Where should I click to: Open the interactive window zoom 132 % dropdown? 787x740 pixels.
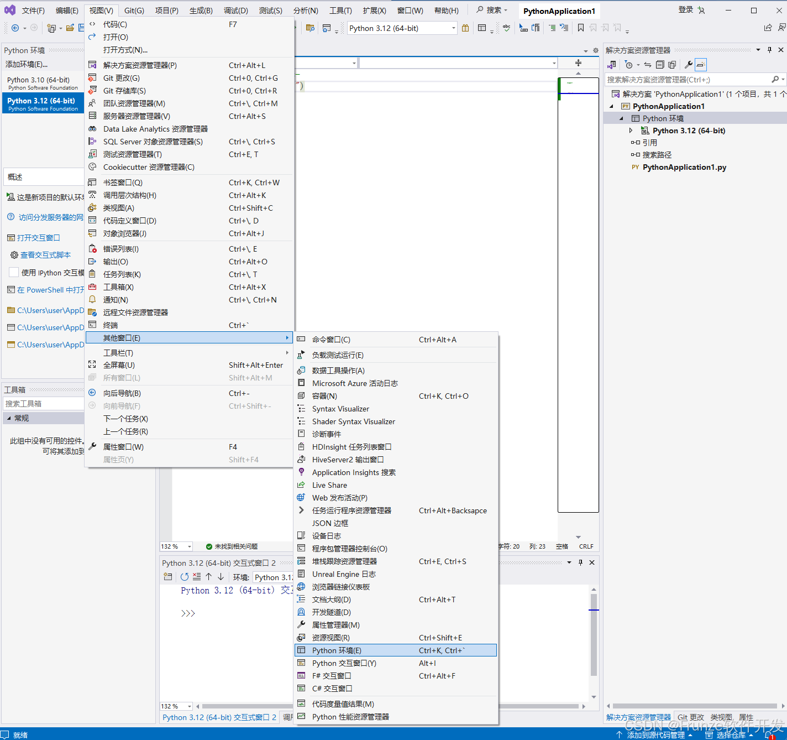click(x=189, y=706)
